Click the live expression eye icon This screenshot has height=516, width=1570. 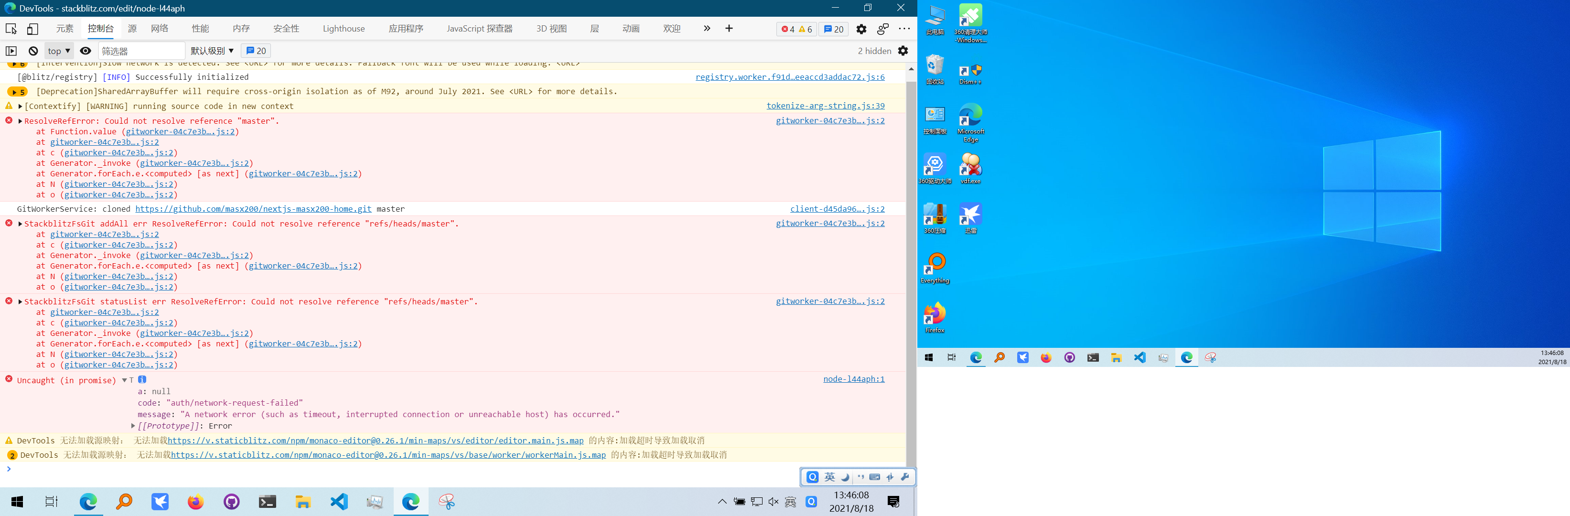point(86,51)
